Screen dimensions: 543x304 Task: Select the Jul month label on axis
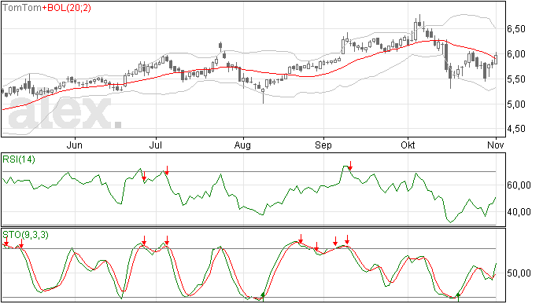click(x=156, y=145)
